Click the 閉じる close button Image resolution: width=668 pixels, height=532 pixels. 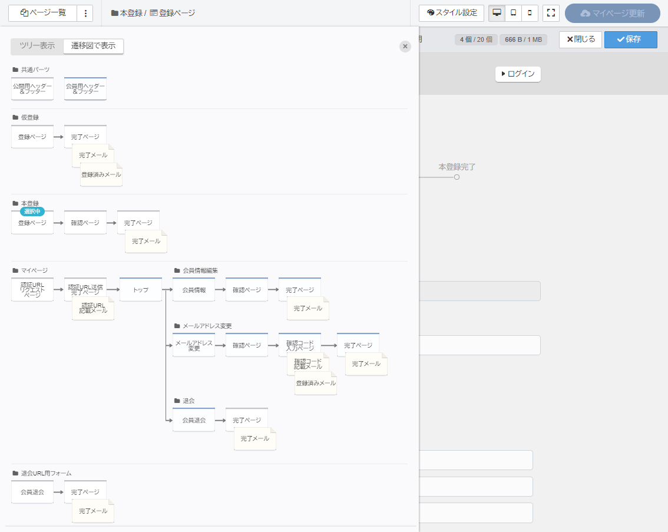580,39
